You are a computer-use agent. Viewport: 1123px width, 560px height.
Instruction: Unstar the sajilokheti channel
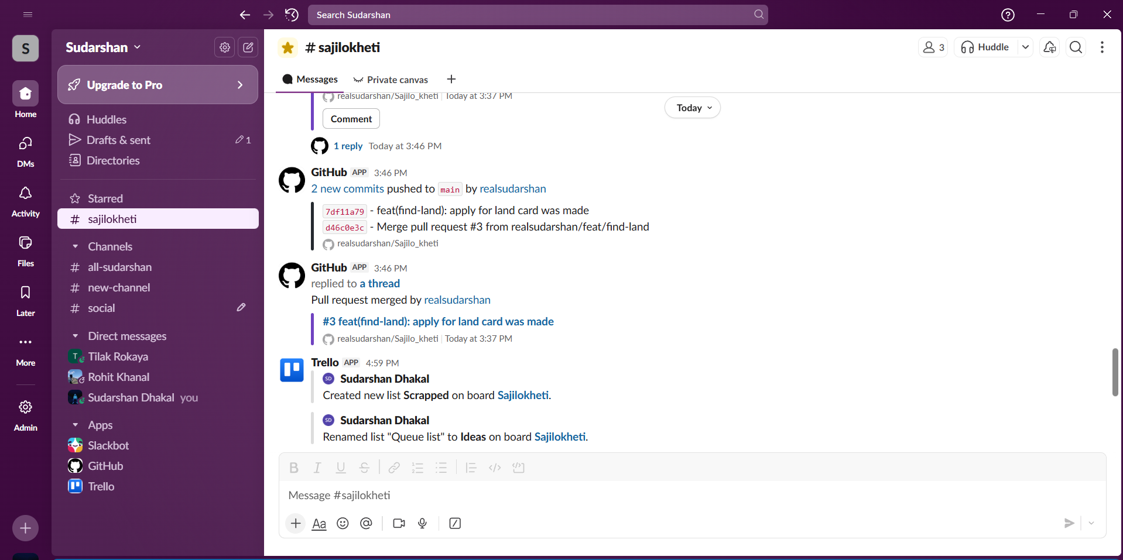[x=287, y=47]
